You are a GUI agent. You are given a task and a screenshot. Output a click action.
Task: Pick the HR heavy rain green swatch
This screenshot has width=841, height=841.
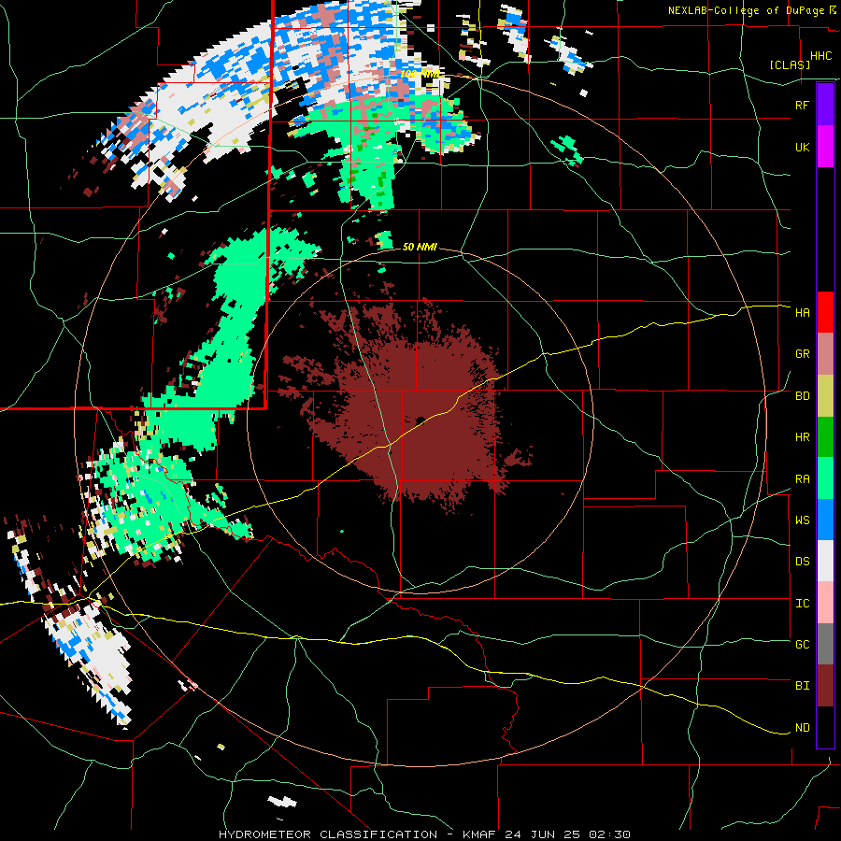pyautogui.click(x=825, y=436)
